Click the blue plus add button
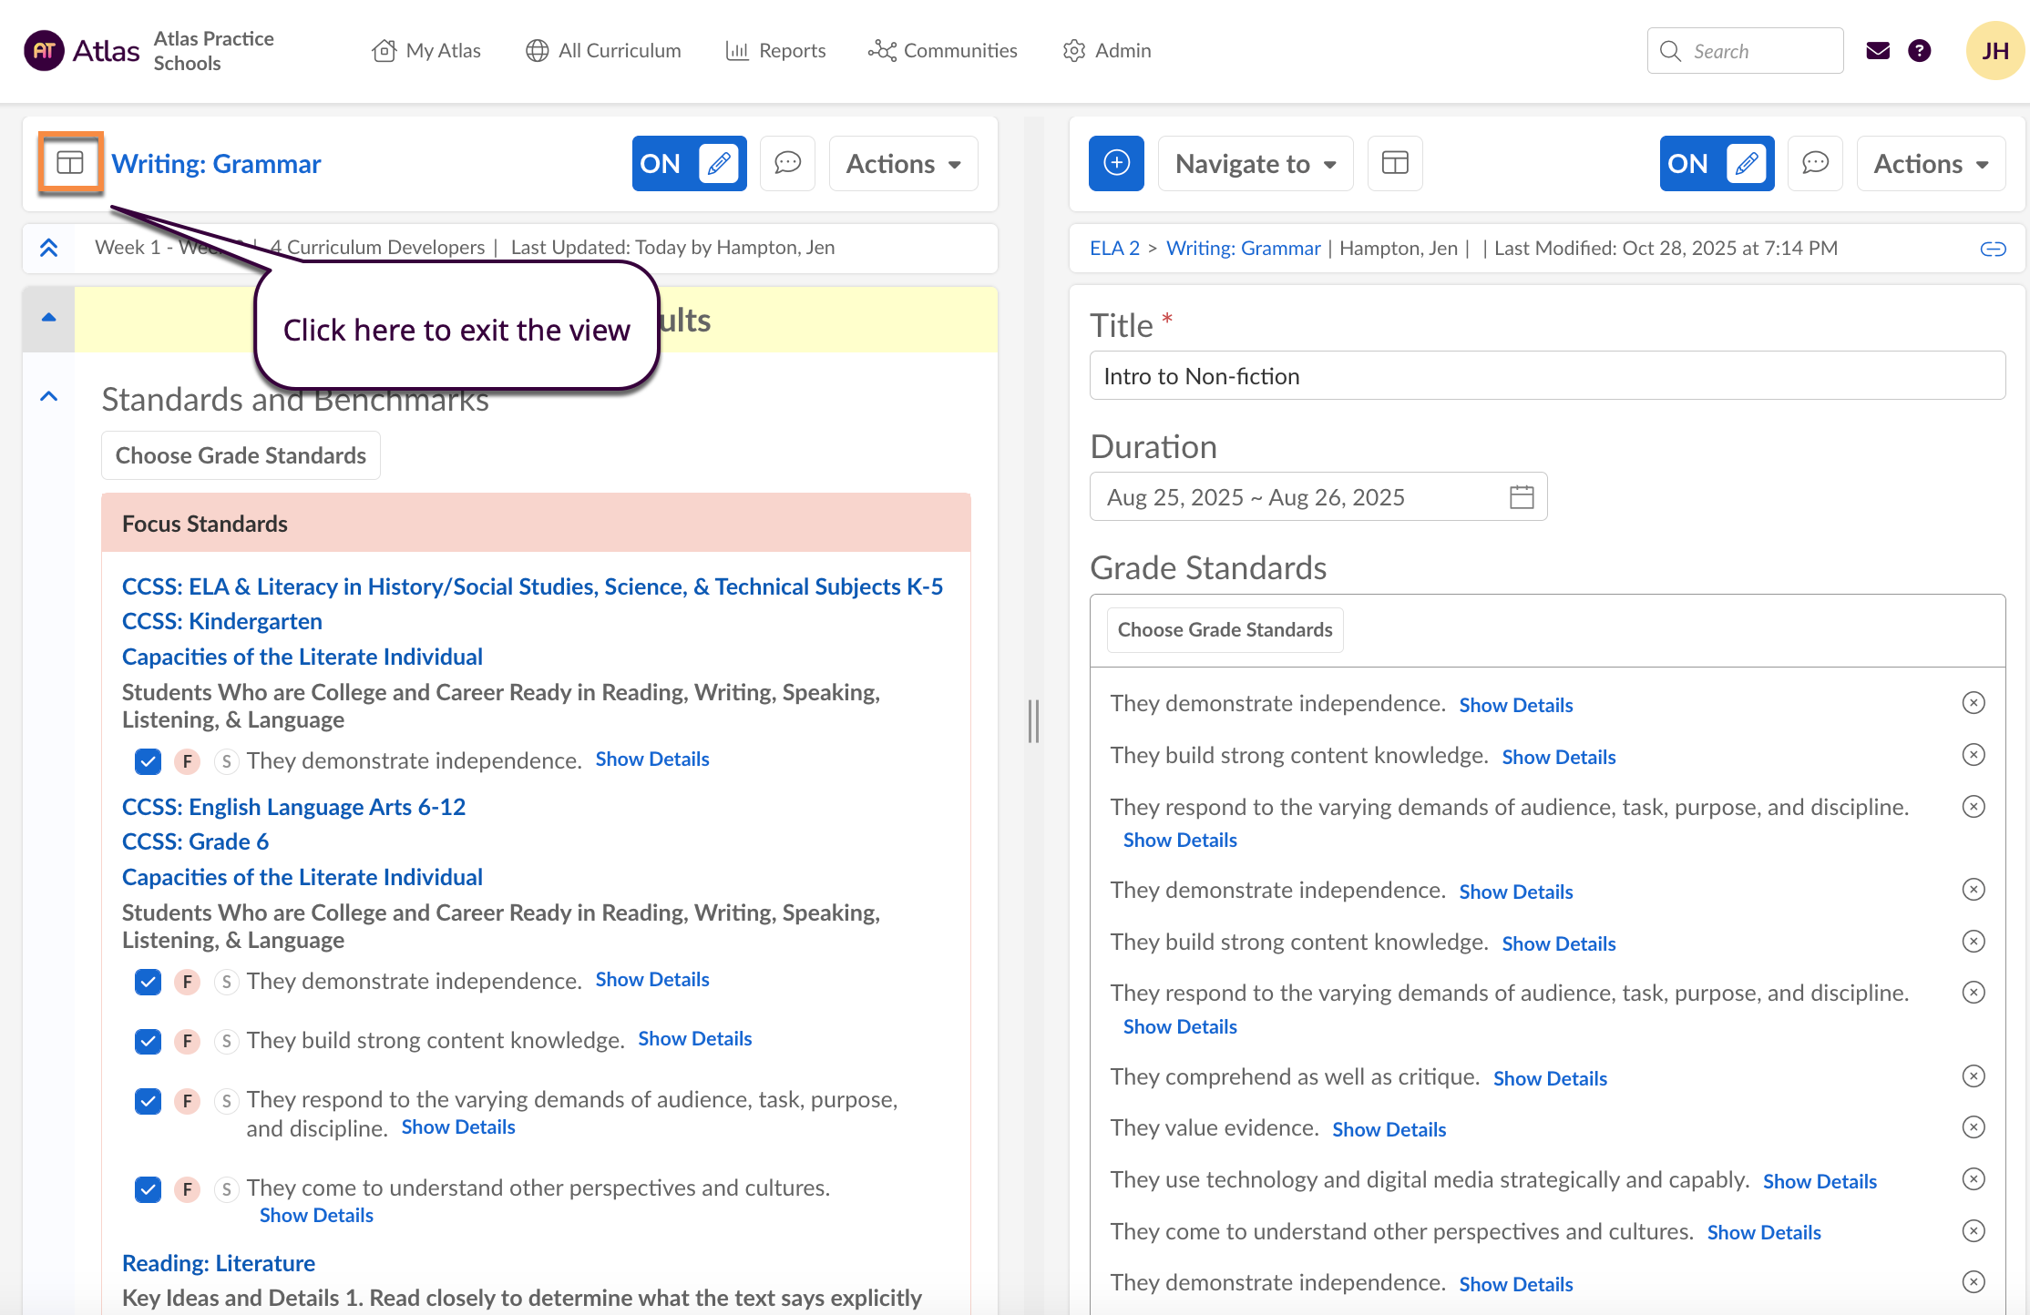The image size is (2030, 1315). point(1116,163)
